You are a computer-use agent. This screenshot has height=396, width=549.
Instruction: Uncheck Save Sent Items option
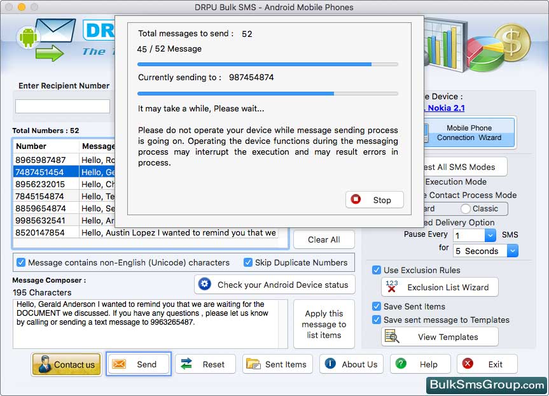click(377, 306)
